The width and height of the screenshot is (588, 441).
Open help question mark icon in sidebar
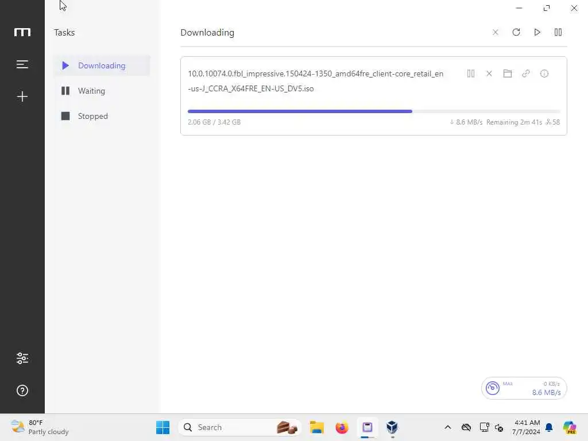22,390
